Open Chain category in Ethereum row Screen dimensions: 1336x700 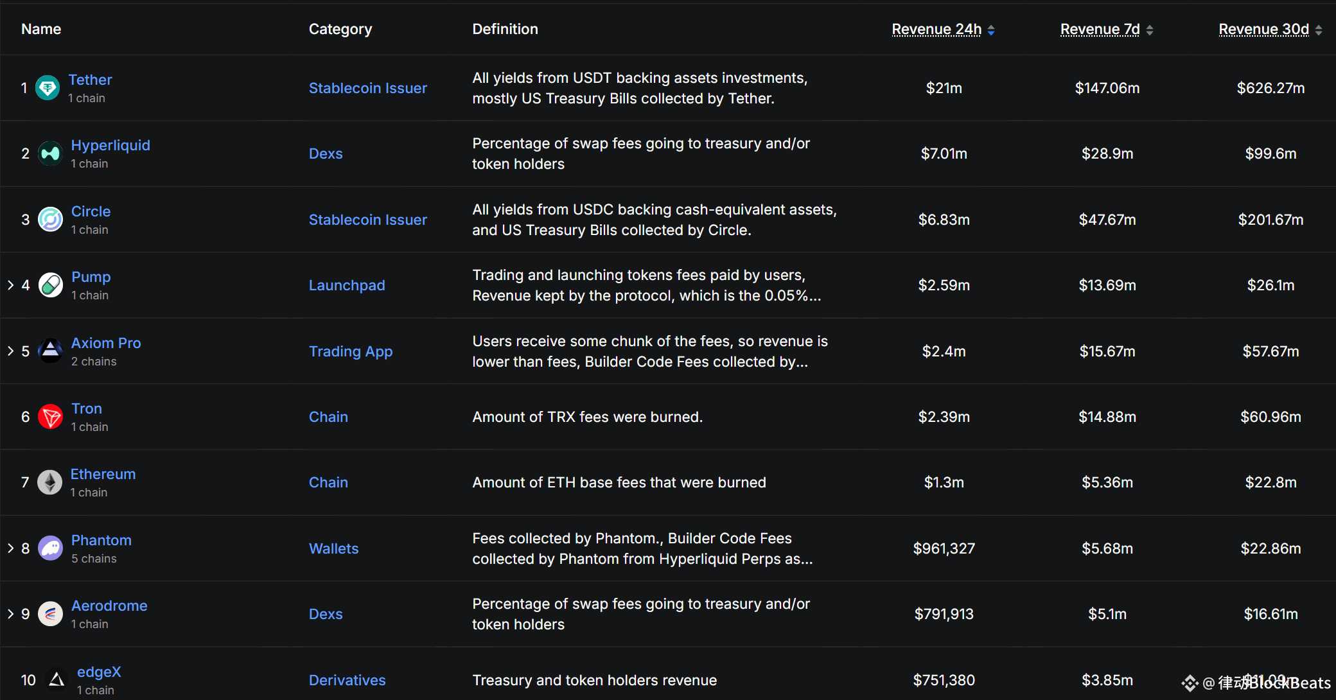coord(328,482)
